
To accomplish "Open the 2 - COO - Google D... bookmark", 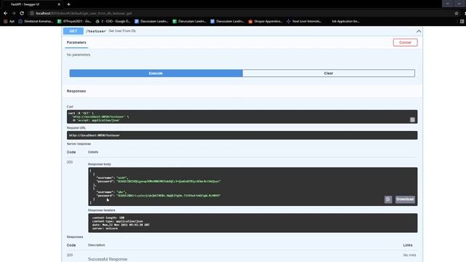I will 113,21.
